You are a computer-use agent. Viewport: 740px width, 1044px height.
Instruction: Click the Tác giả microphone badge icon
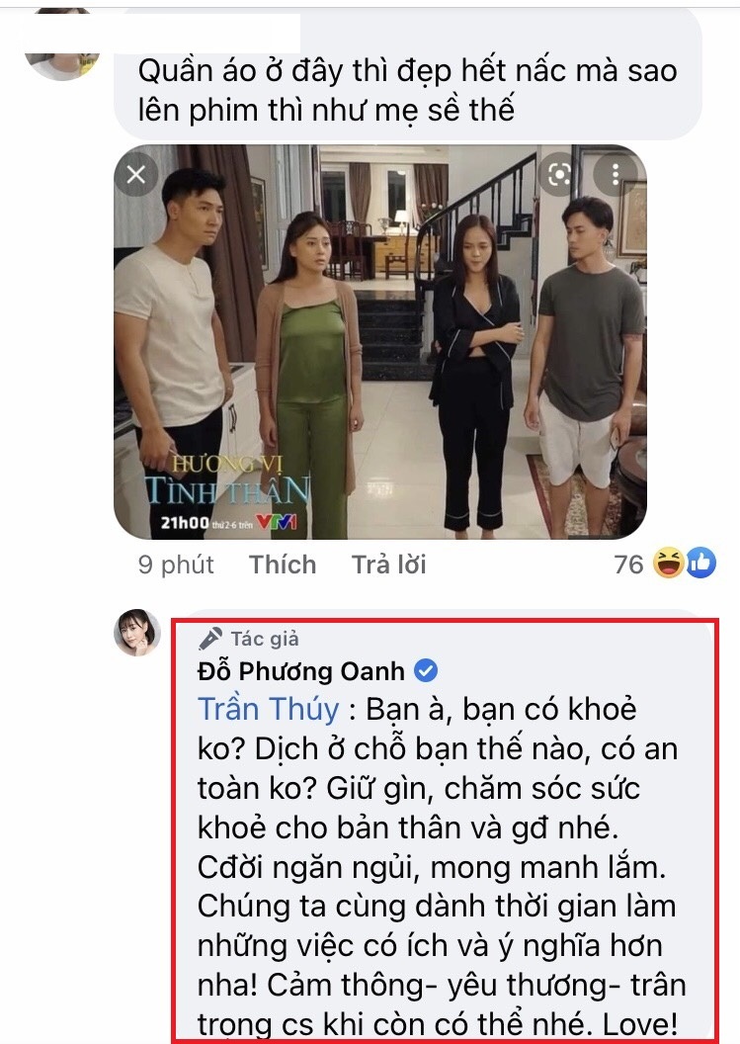click(210, 639)
